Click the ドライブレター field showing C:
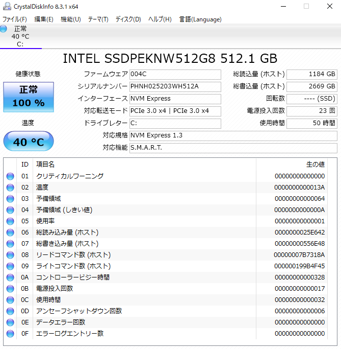Image resolution: width=341 pixels, height=349 pixels. pos(175,123)
